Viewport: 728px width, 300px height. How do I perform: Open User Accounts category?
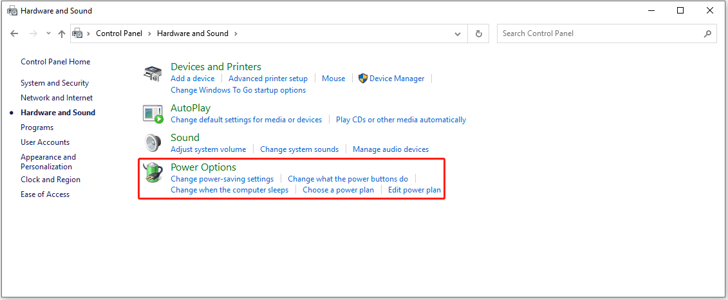tap(45, 142)
